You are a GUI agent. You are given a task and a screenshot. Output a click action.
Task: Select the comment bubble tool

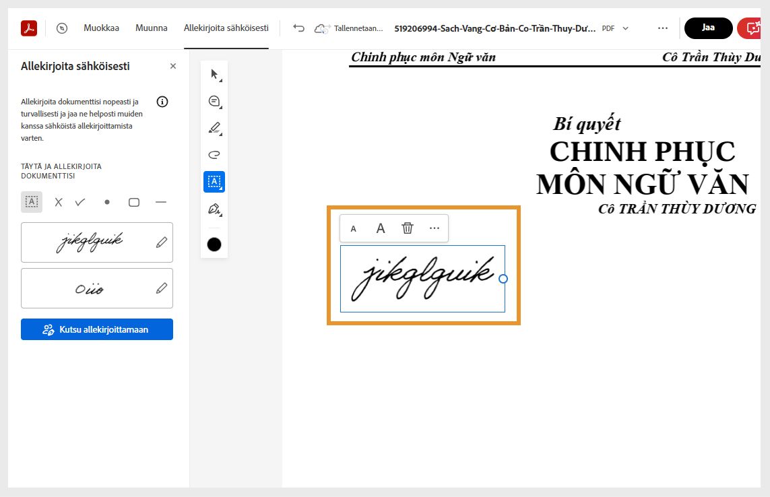[215, 102]
